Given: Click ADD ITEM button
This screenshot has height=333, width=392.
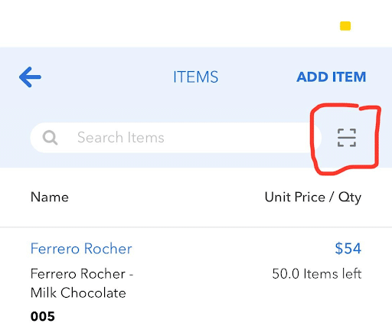Looking at the screenshot, I should click(x=332, y=77).
